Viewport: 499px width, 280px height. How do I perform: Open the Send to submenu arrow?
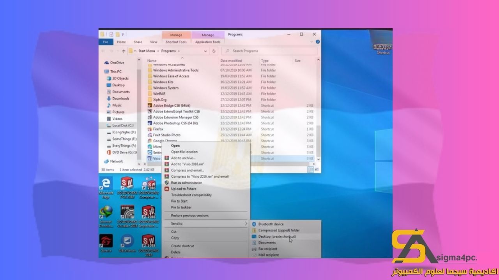pyautogui.click(x=246, y=224)
